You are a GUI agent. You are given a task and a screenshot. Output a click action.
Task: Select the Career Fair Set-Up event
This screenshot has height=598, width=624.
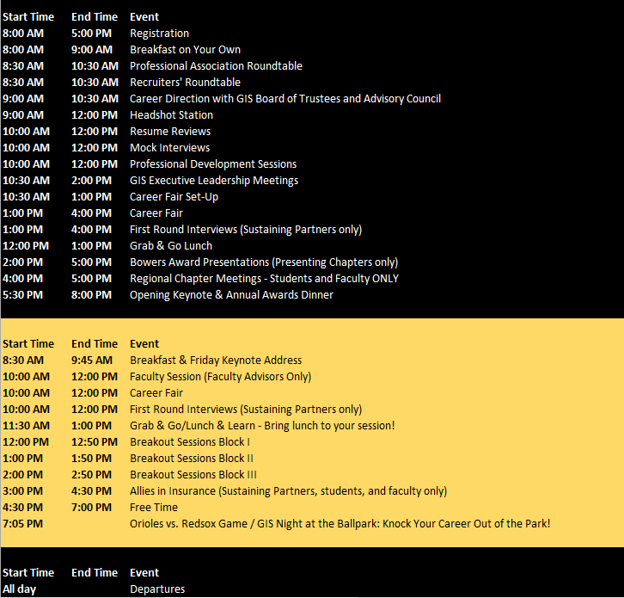point(174,197)
